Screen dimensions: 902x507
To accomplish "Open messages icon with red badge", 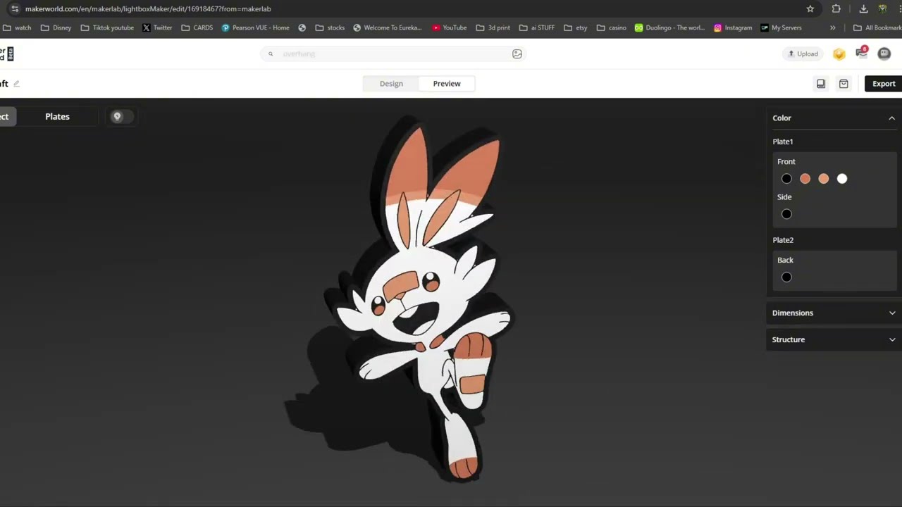I will click(x=862, y=53).
